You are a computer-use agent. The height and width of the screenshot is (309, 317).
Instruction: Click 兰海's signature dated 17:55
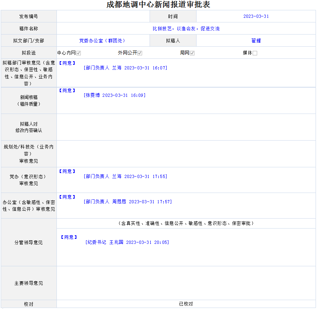125,176
